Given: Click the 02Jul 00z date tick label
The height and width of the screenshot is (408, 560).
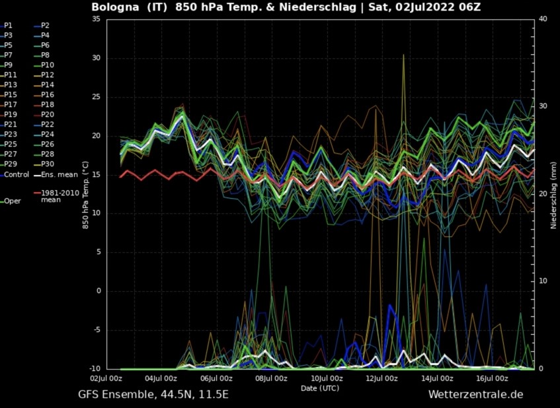Looking at the screenshot, I should coord(106,378).
